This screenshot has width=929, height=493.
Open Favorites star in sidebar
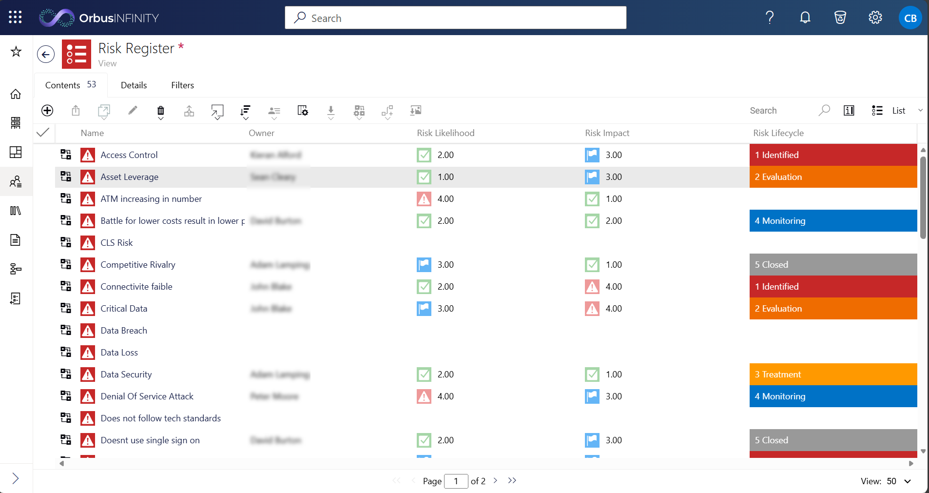tap(16, 52)
